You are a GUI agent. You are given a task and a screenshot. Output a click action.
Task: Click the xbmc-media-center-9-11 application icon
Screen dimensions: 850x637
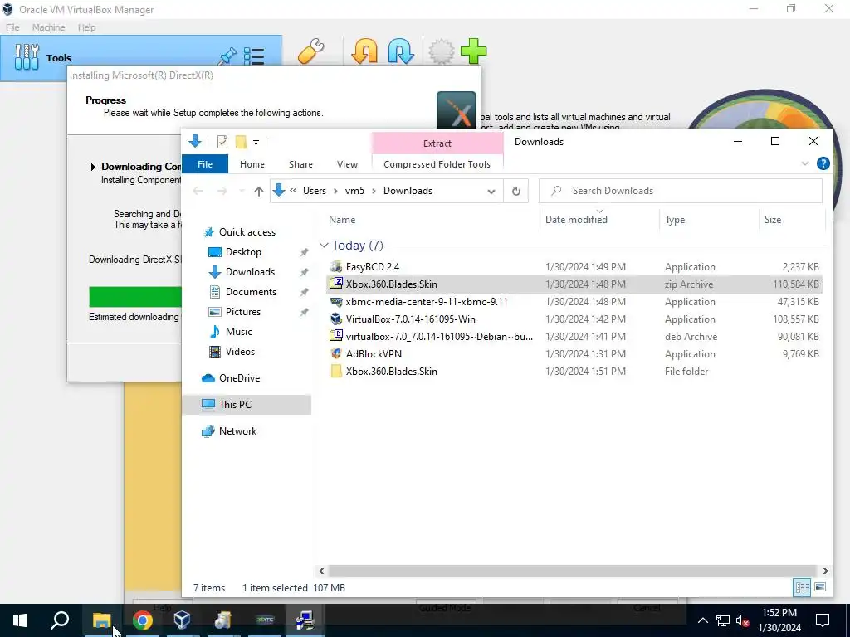coord(336,301)
